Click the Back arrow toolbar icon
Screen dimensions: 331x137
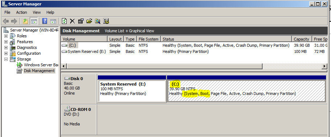click(x=6, y=21)
